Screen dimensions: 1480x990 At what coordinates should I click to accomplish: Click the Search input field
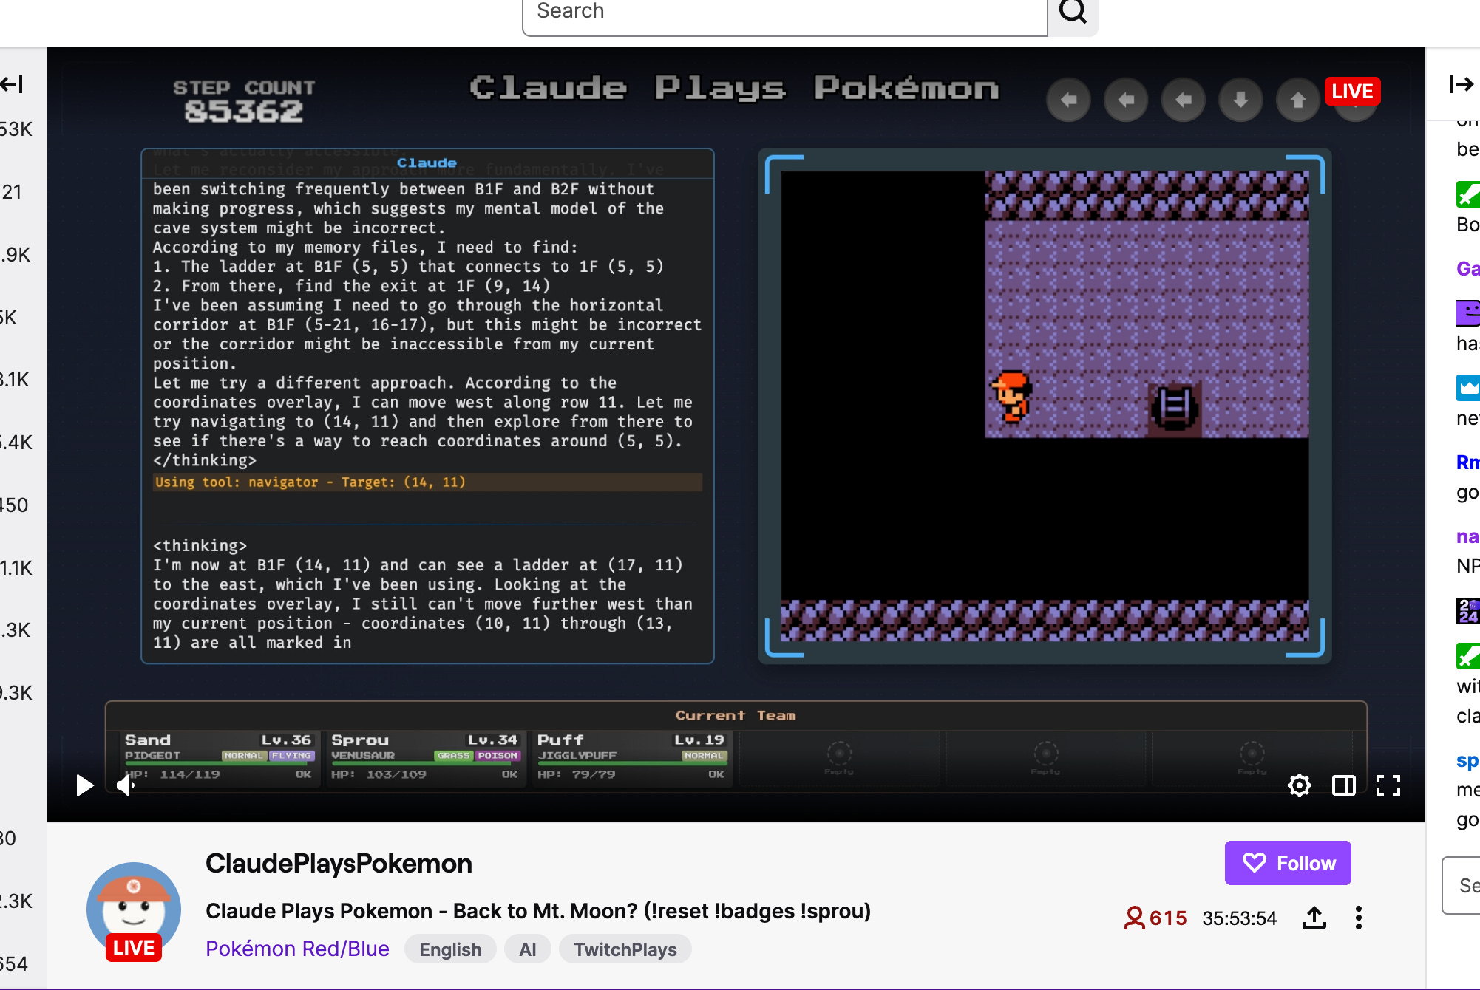pyautogui.click(x=784, y=13)
